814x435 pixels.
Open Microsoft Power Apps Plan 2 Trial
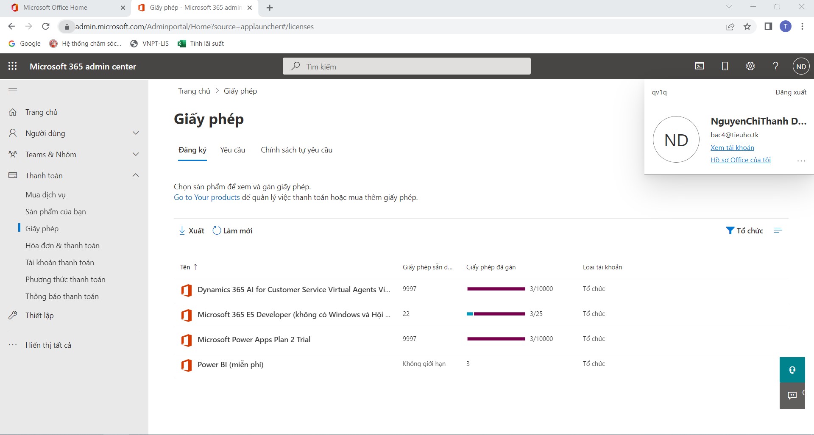click(x=254, y=340)
